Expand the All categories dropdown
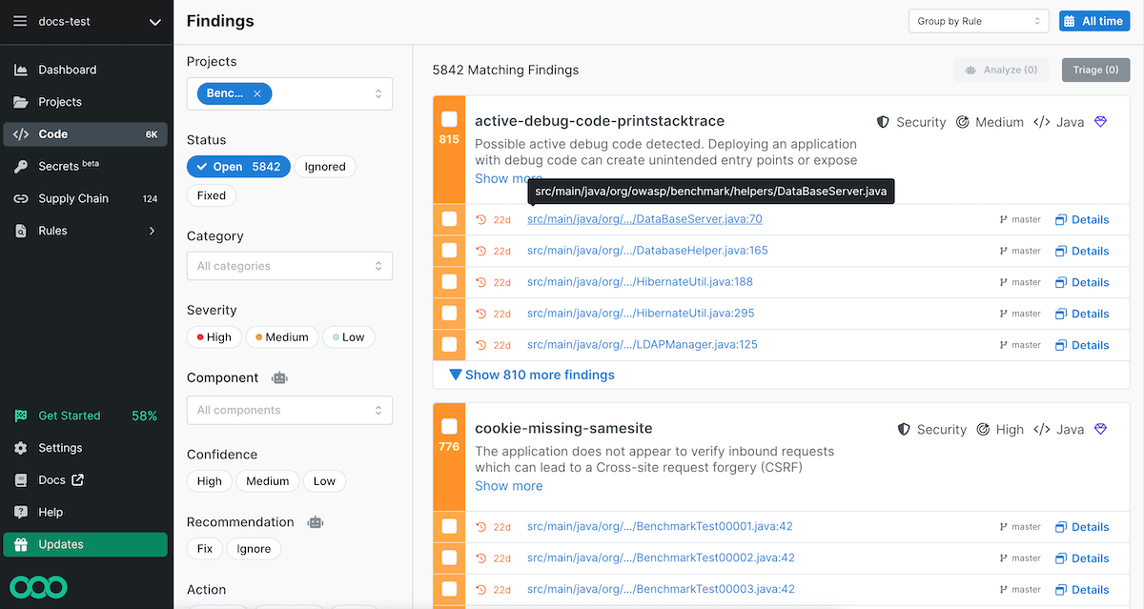This screenshot has width=1144, height=609. (x=290, y=266)
